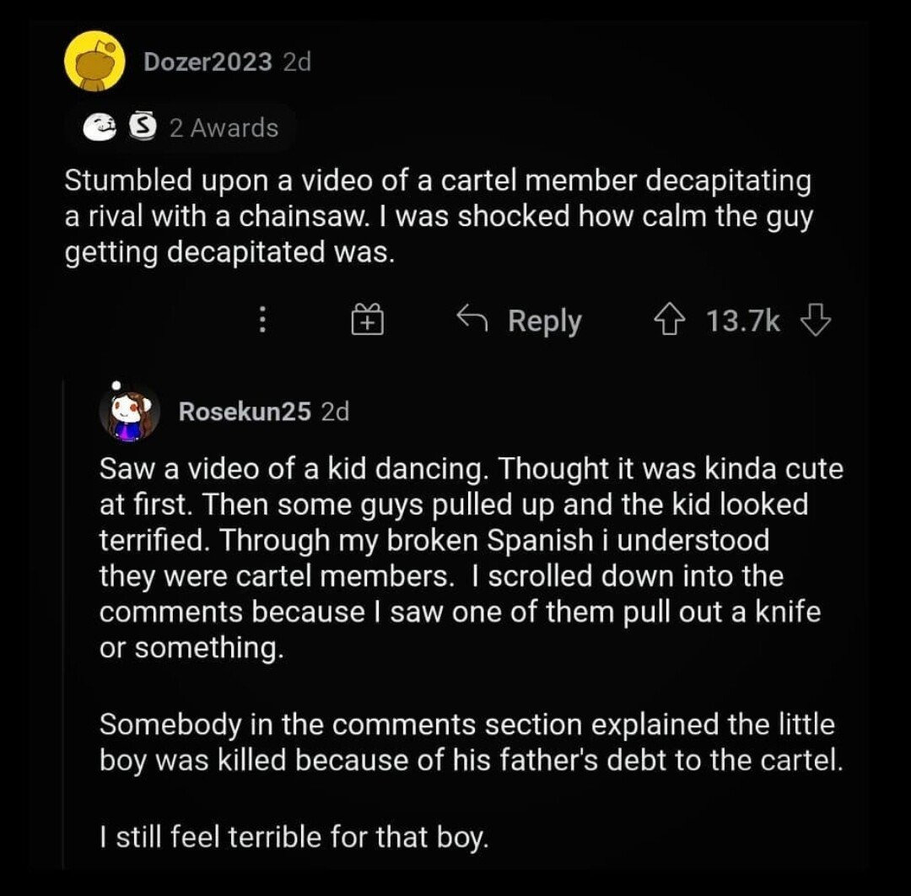View the 2 Awards label
Image resolution: width=911 pixels, height=896 pixels.
pos(224,128)
